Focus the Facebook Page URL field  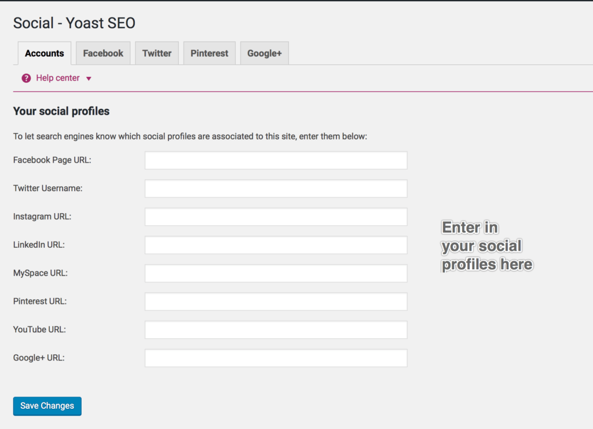click(x=276, y=160)
